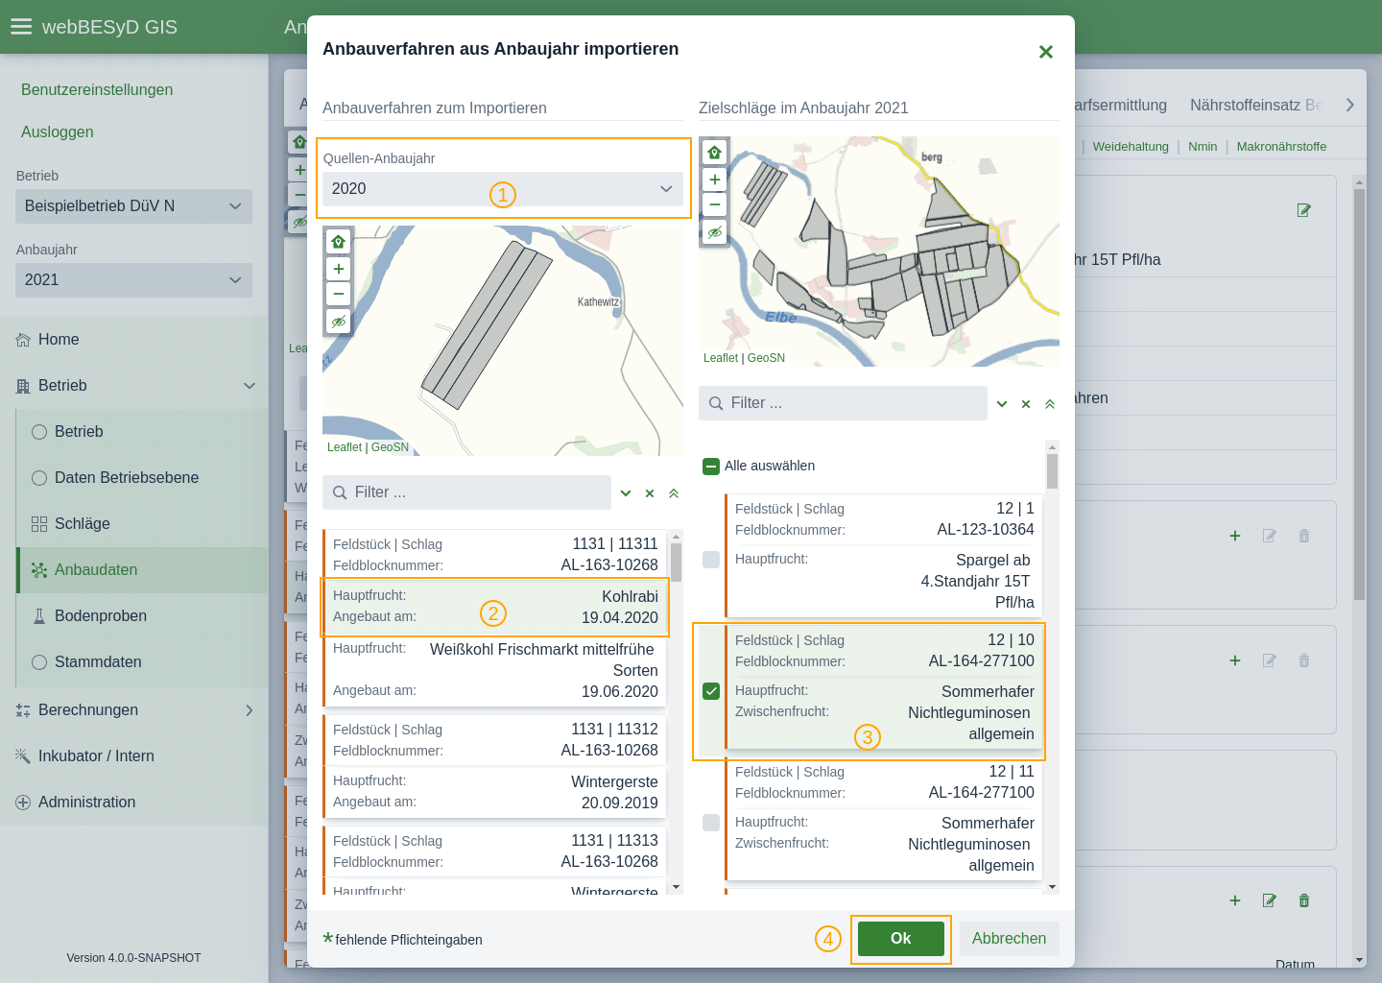Image resolution: width=1382 pixels, height=983 pixels.
Task: Collapse all entries in source list
Action: point(674,493)
